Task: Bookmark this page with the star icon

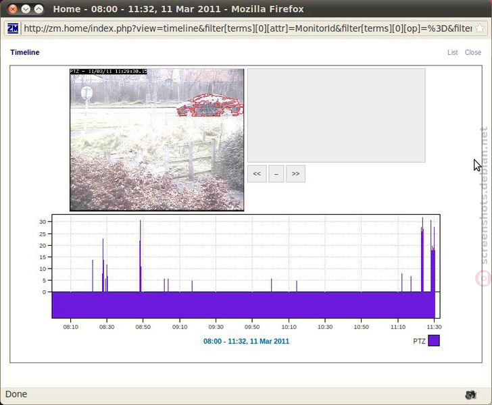Action: (x=480, y=28)
